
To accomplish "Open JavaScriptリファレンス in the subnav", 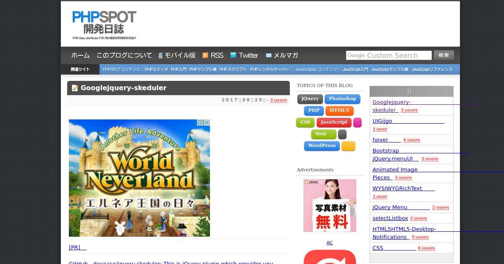I will (432, 70).
